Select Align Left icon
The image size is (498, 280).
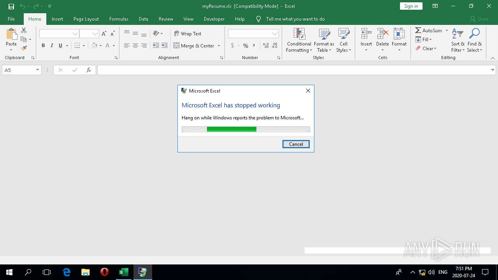(127, 45)
